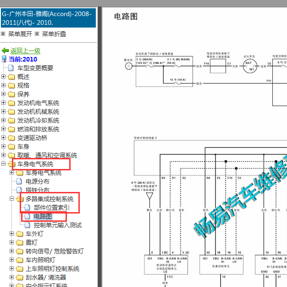Click the 控制单元输入测试 page icon
This screenshot has height=287, width=287.
pyautogui.click(x=28, y=225)
